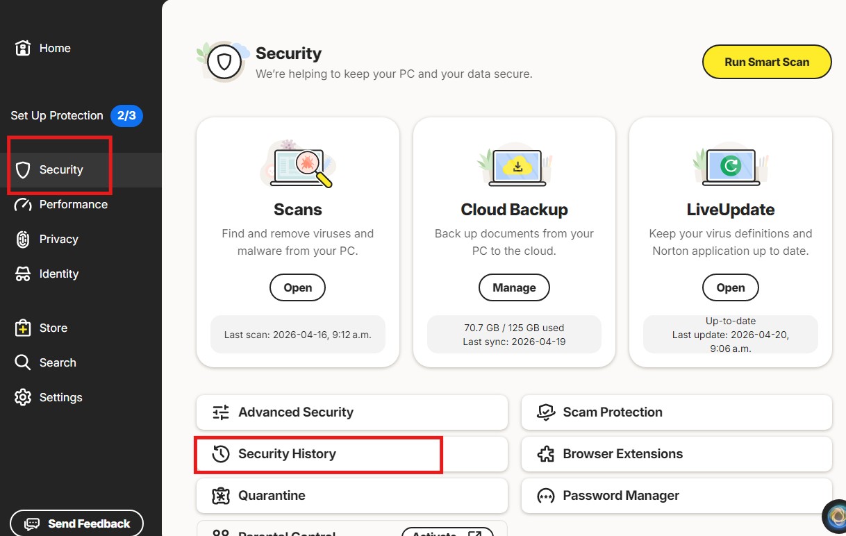Image resolution: width=846 pixels, height=536 pixels.
Task: Click the LiveUpdate Up-to-date status text
Action: pos(731,321)
